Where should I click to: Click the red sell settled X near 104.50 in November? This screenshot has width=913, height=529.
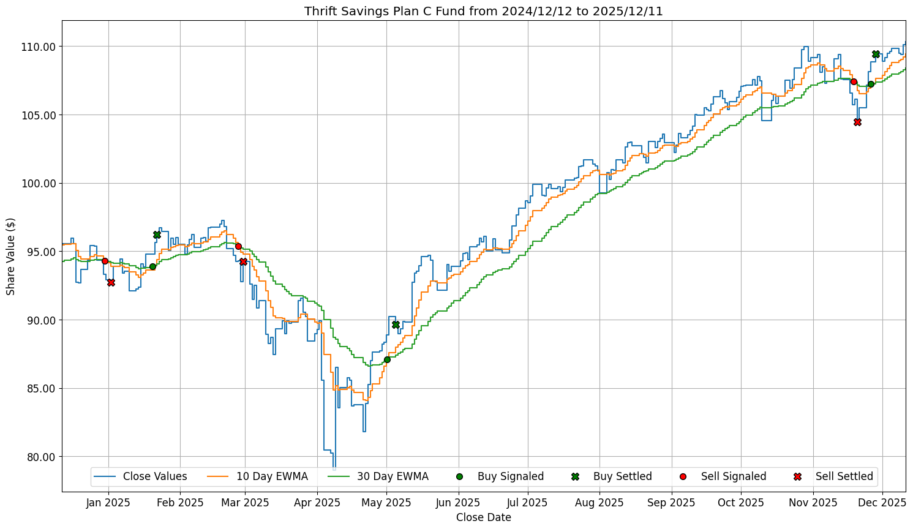pyautogui.click(x=857, y=122)
